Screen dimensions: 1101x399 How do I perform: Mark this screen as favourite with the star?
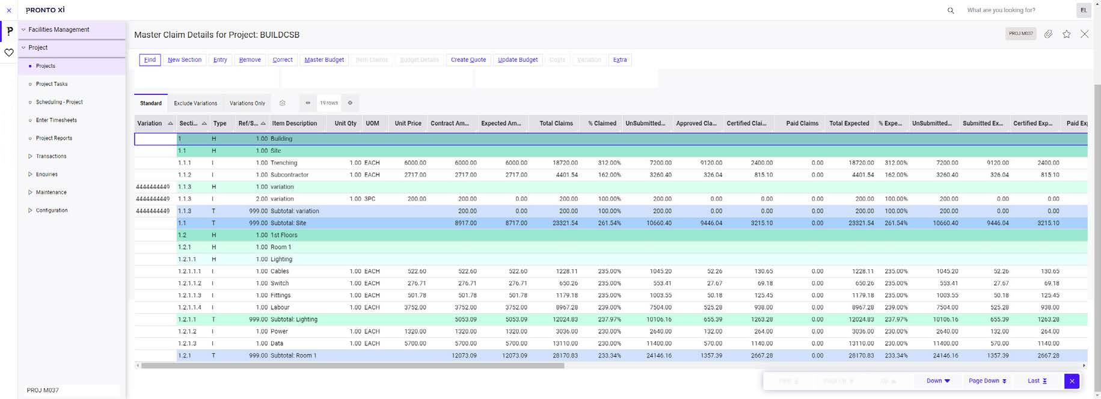1066,34
